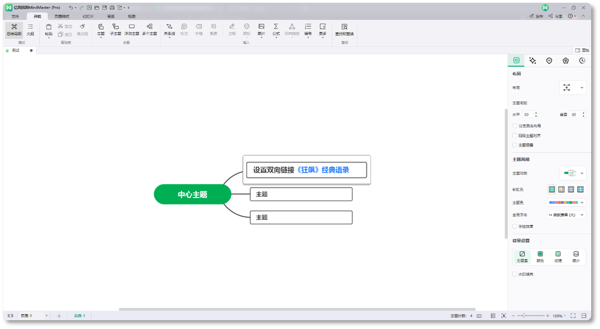
Task: Open the layout (布局) dropdown
Action: pos(573,87)
